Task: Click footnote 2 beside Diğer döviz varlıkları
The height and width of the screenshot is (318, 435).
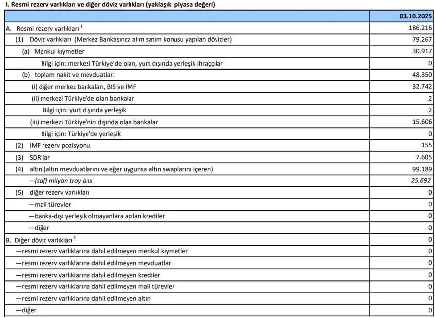Action: coord(75,238)
